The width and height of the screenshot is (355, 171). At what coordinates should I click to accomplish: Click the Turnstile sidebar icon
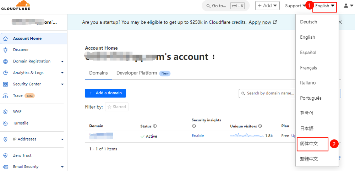click(x=5, y=123)
